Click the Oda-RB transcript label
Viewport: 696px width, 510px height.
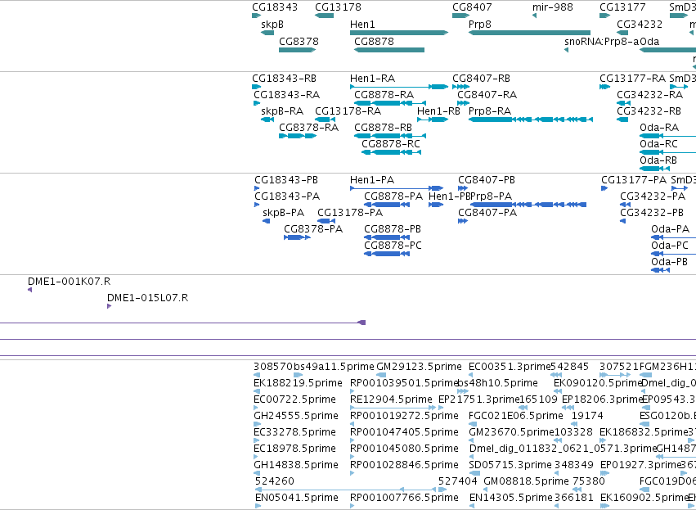pyautogui.click(x=658, y=160)
